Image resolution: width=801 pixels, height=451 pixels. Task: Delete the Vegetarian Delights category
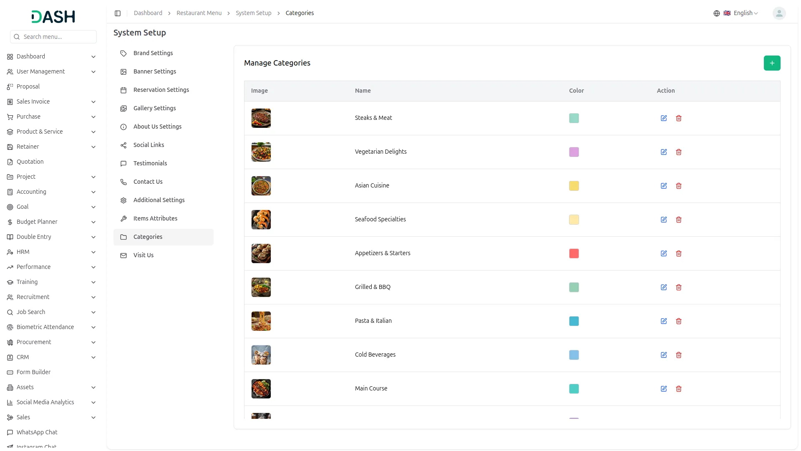click(x=679, y=152)
